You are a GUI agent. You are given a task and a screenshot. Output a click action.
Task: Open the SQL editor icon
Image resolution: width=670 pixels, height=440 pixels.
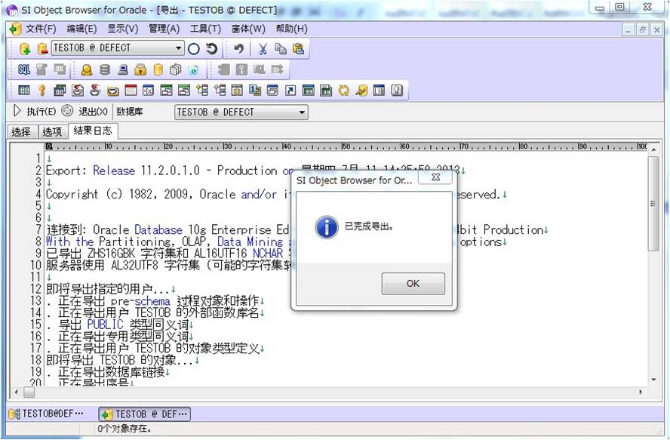click(24, 69)
